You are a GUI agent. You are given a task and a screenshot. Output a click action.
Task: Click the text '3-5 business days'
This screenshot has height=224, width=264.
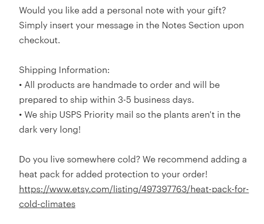[156, 100]
